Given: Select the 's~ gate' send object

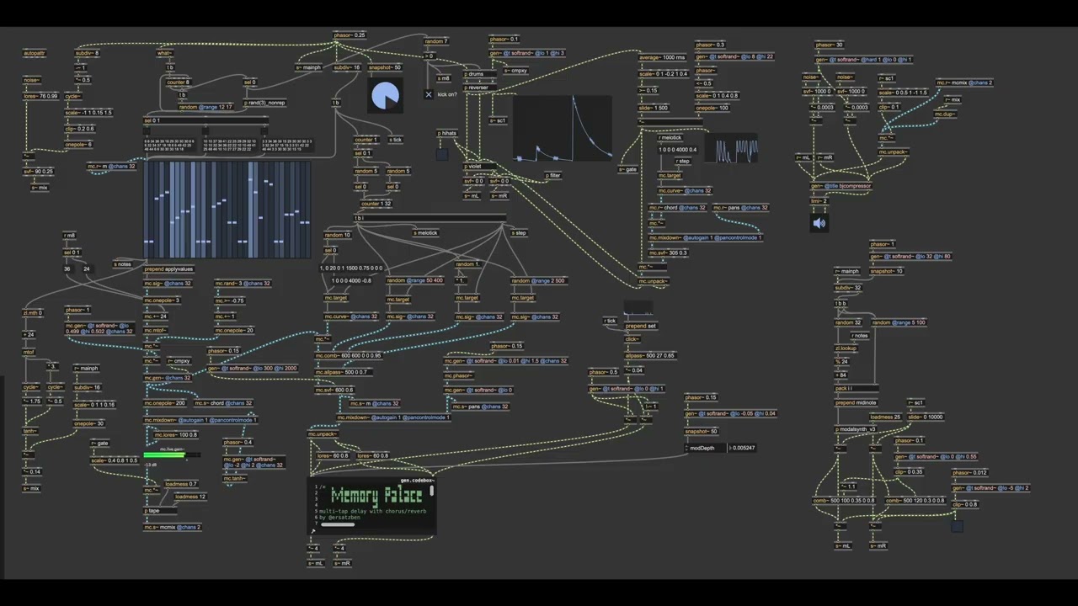Looking at the screenshot, I should [628, 169].
